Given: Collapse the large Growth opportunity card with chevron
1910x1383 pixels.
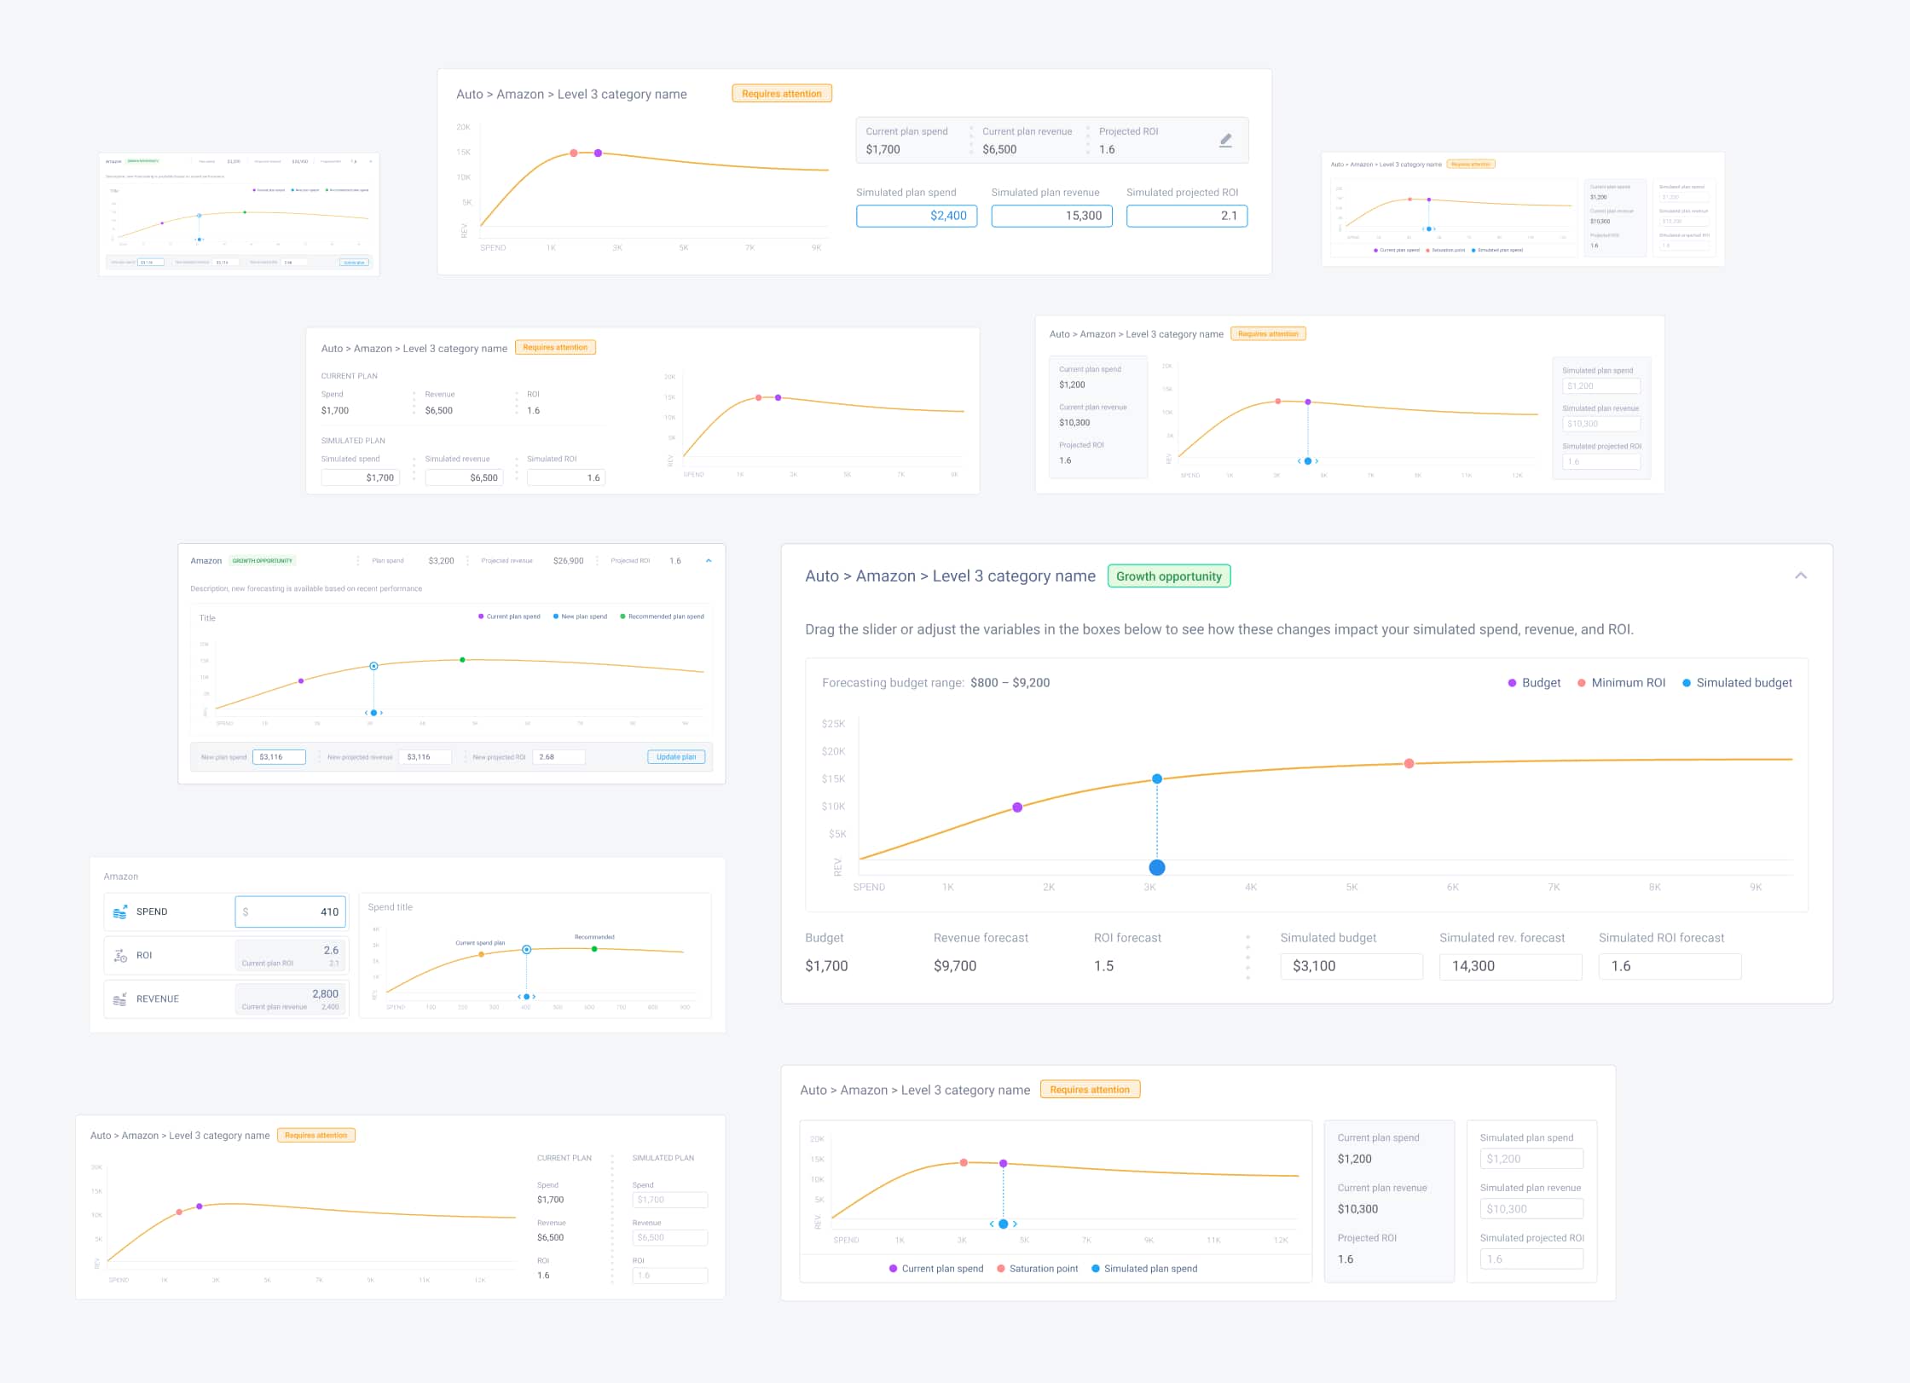Looking at the screenshot, I should (x=1801, y=576).
